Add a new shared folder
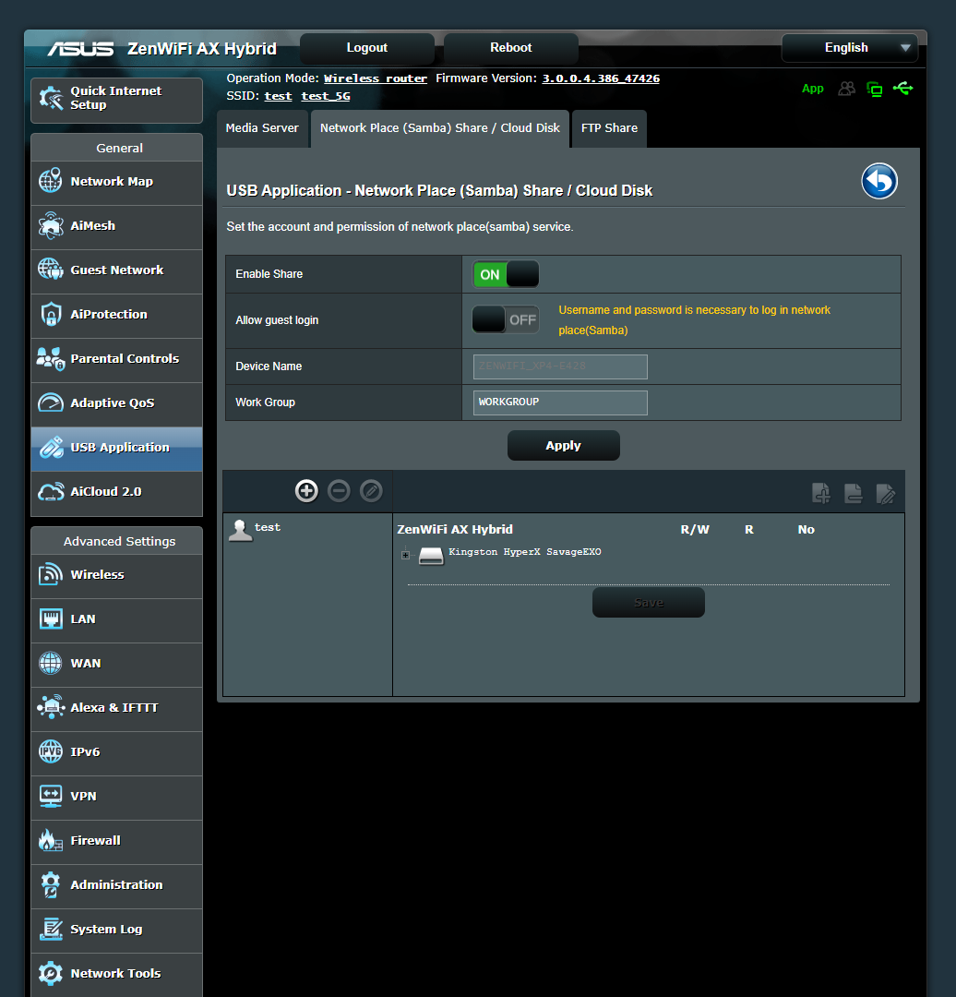The height and width of the screenshot is (997, 956). pos(820,494)
